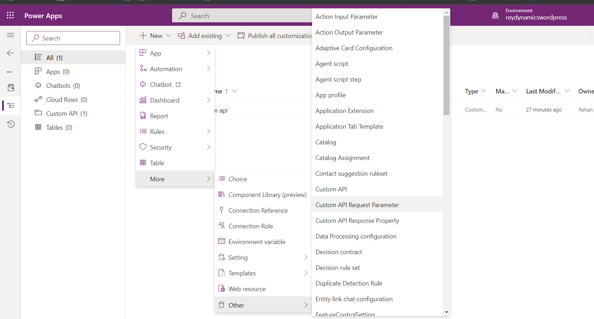The width and height of the screenshot is (594, 319).
Task: Click Publish all customizations button
Action: 275,36
